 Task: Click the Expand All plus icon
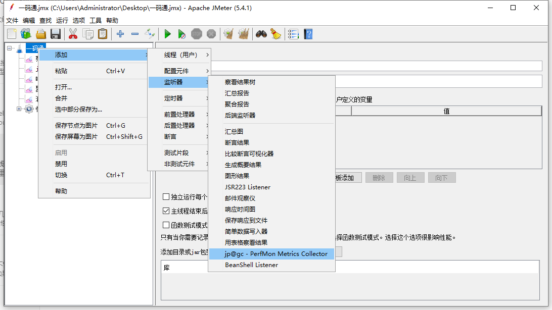click(120, 34)
